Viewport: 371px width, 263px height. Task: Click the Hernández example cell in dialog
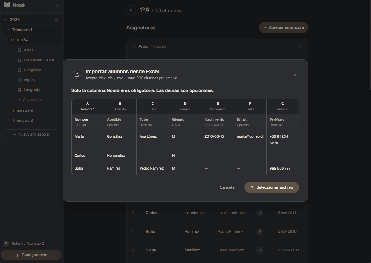(120, 156)
